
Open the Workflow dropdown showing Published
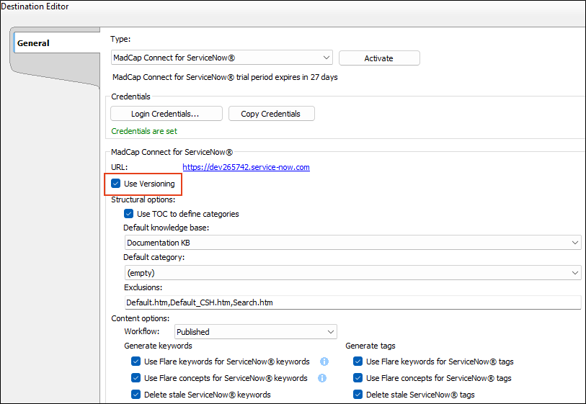(x=255, y=332)
